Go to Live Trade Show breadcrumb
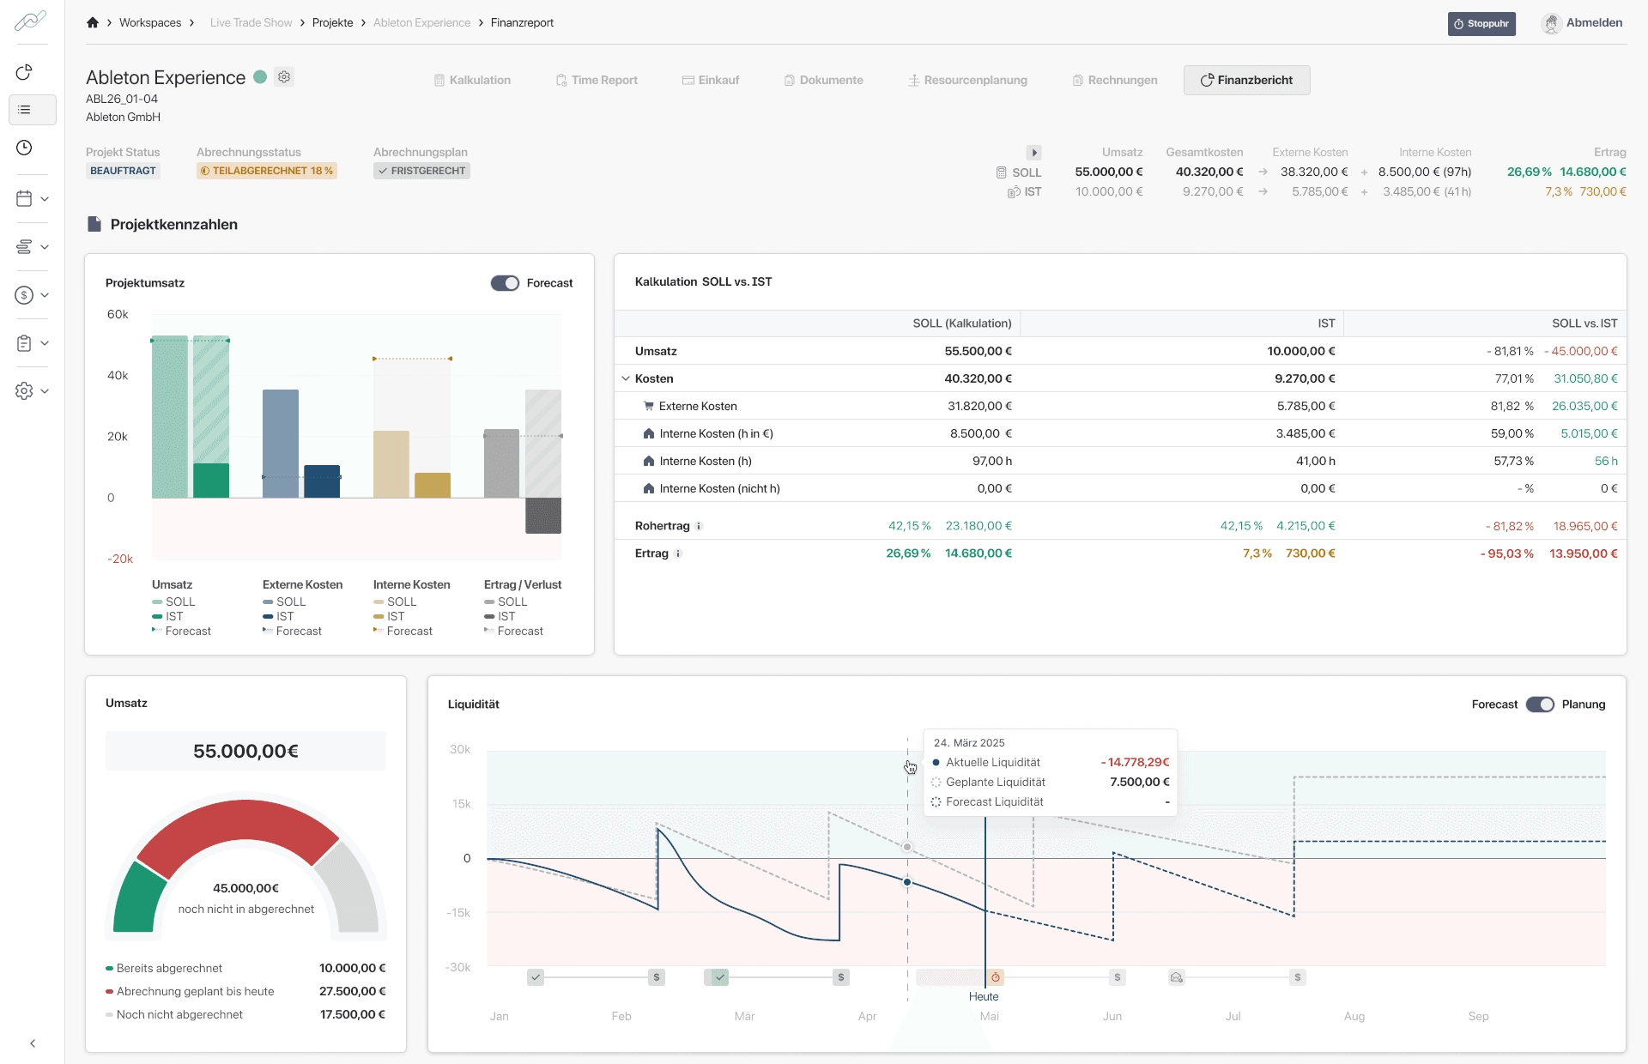This screenshot has height=1064, width=1648. [x=251, y=22]
